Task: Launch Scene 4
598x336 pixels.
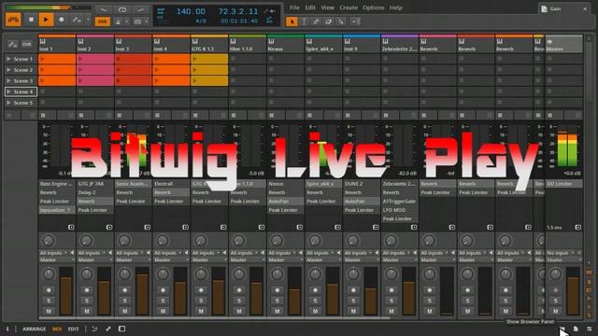Action: point(8,91)
